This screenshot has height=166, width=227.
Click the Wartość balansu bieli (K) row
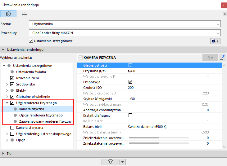149,132
